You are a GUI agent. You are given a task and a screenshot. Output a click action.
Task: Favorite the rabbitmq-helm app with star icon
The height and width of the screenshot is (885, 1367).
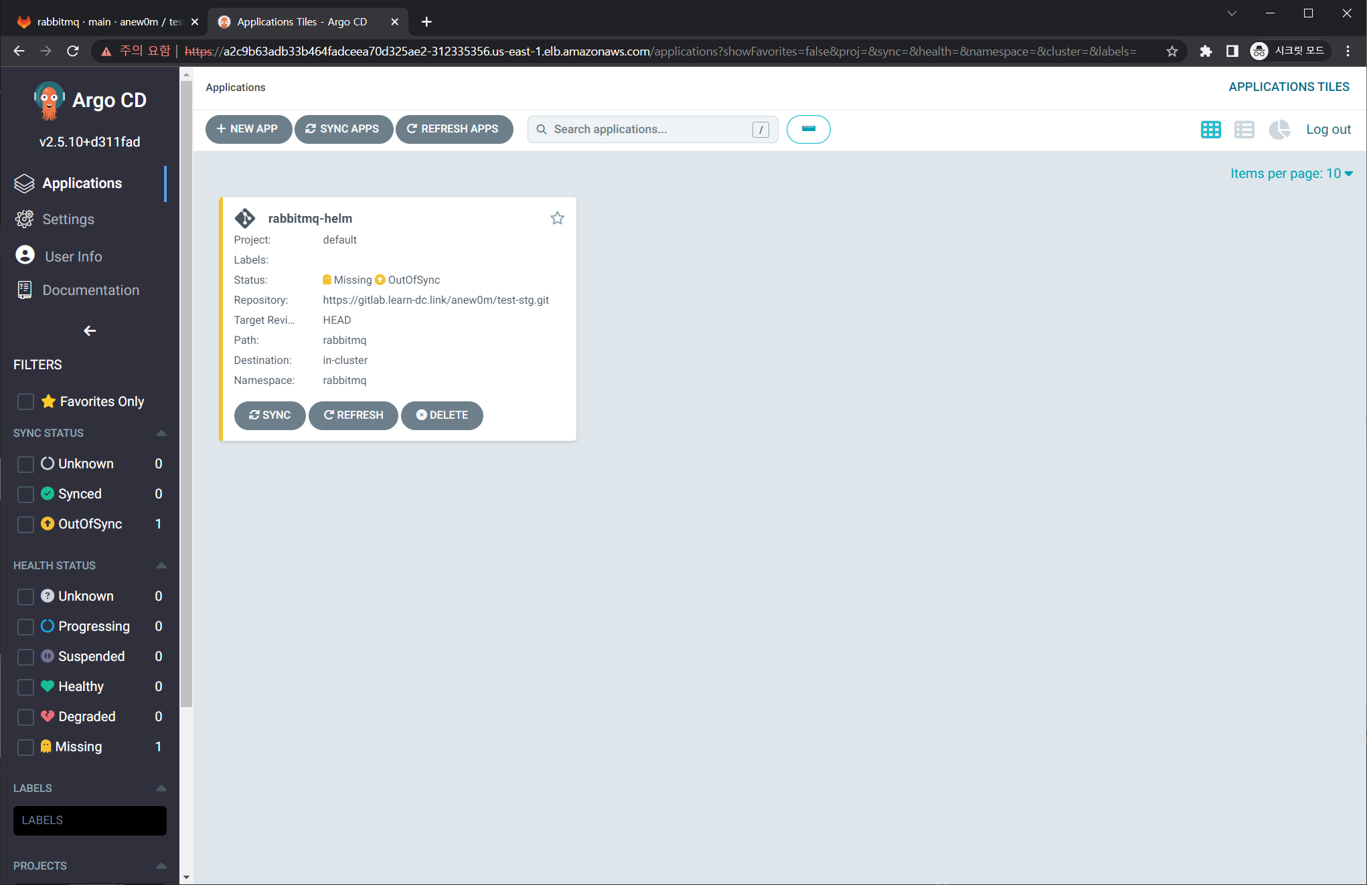point(557,218)
